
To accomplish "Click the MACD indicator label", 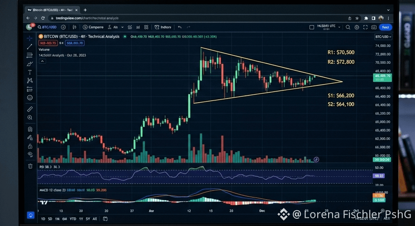I will [x=73, y=190].
